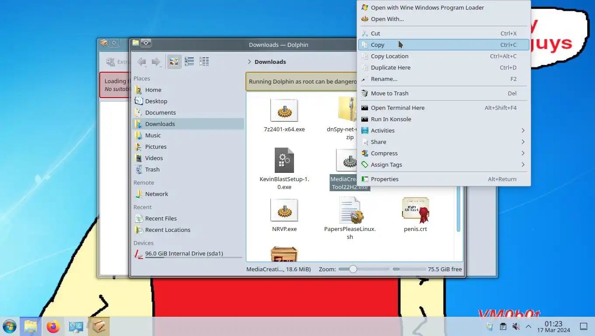Expand the Compress submenu
595x336 pixels.
444,153
